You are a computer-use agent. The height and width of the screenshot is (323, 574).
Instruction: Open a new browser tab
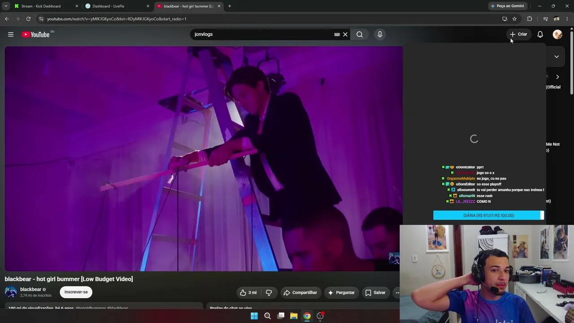(230, 6)
